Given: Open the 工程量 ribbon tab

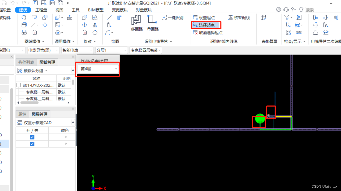Looking at the screenshot, I should pos(41,10).
